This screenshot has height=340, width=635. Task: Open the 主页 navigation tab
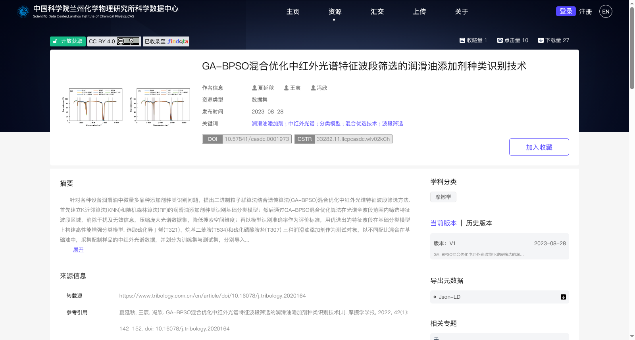[x=293, y=12]
